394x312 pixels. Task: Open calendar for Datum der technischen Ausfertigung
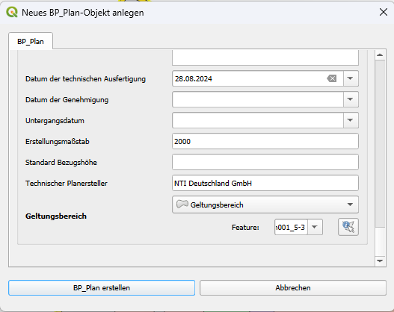(351, 78)
